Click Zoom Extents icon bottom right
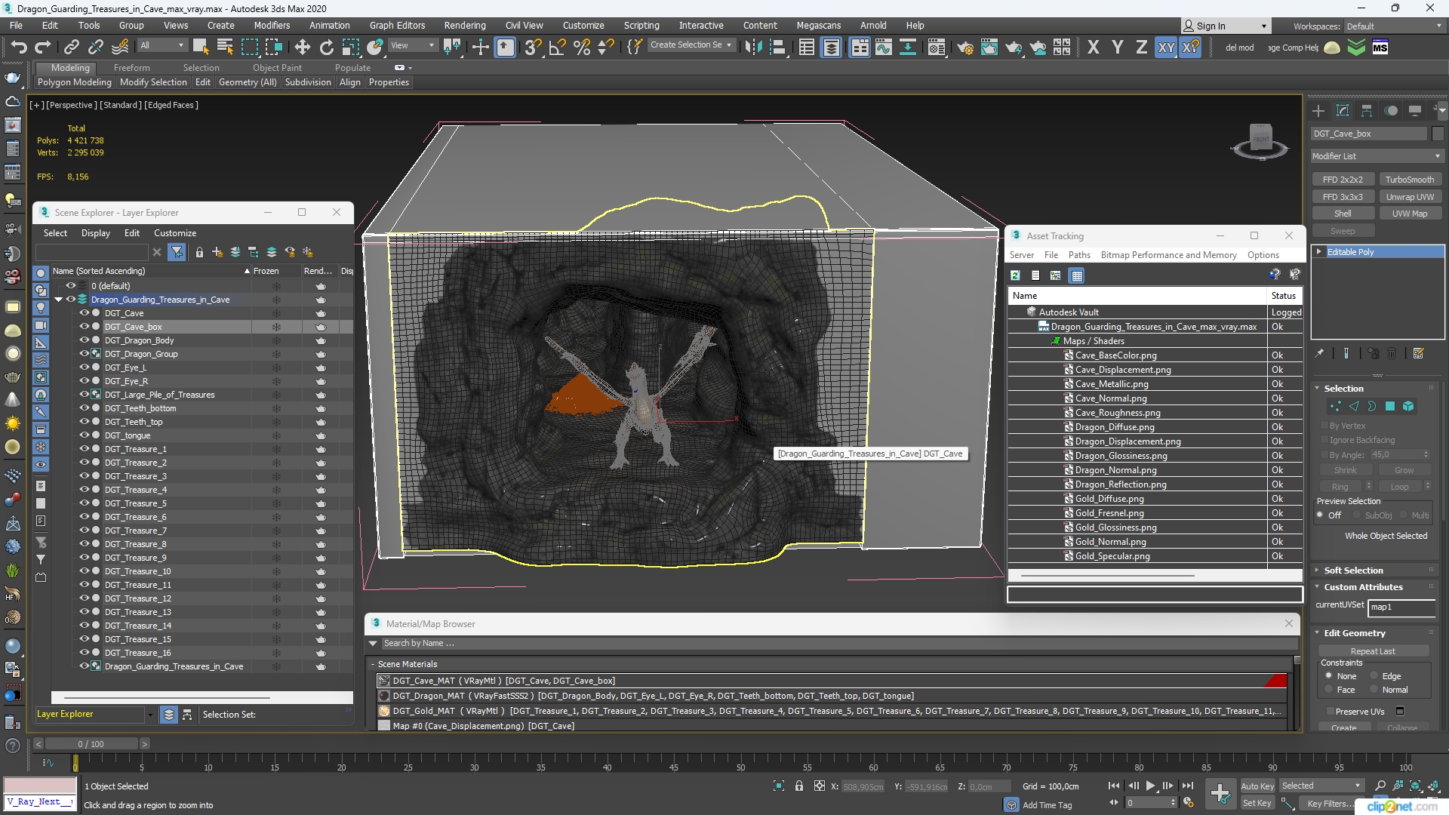 coord(1416,786)
